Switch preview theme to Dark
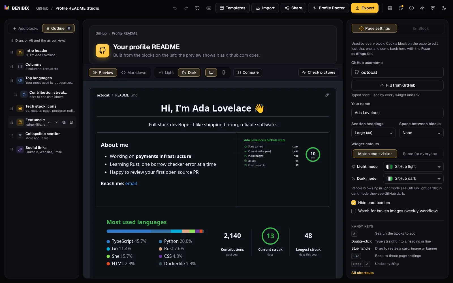The width and height of the screenshot is (453, 283). pyautogui.click(x=189, y=72)
